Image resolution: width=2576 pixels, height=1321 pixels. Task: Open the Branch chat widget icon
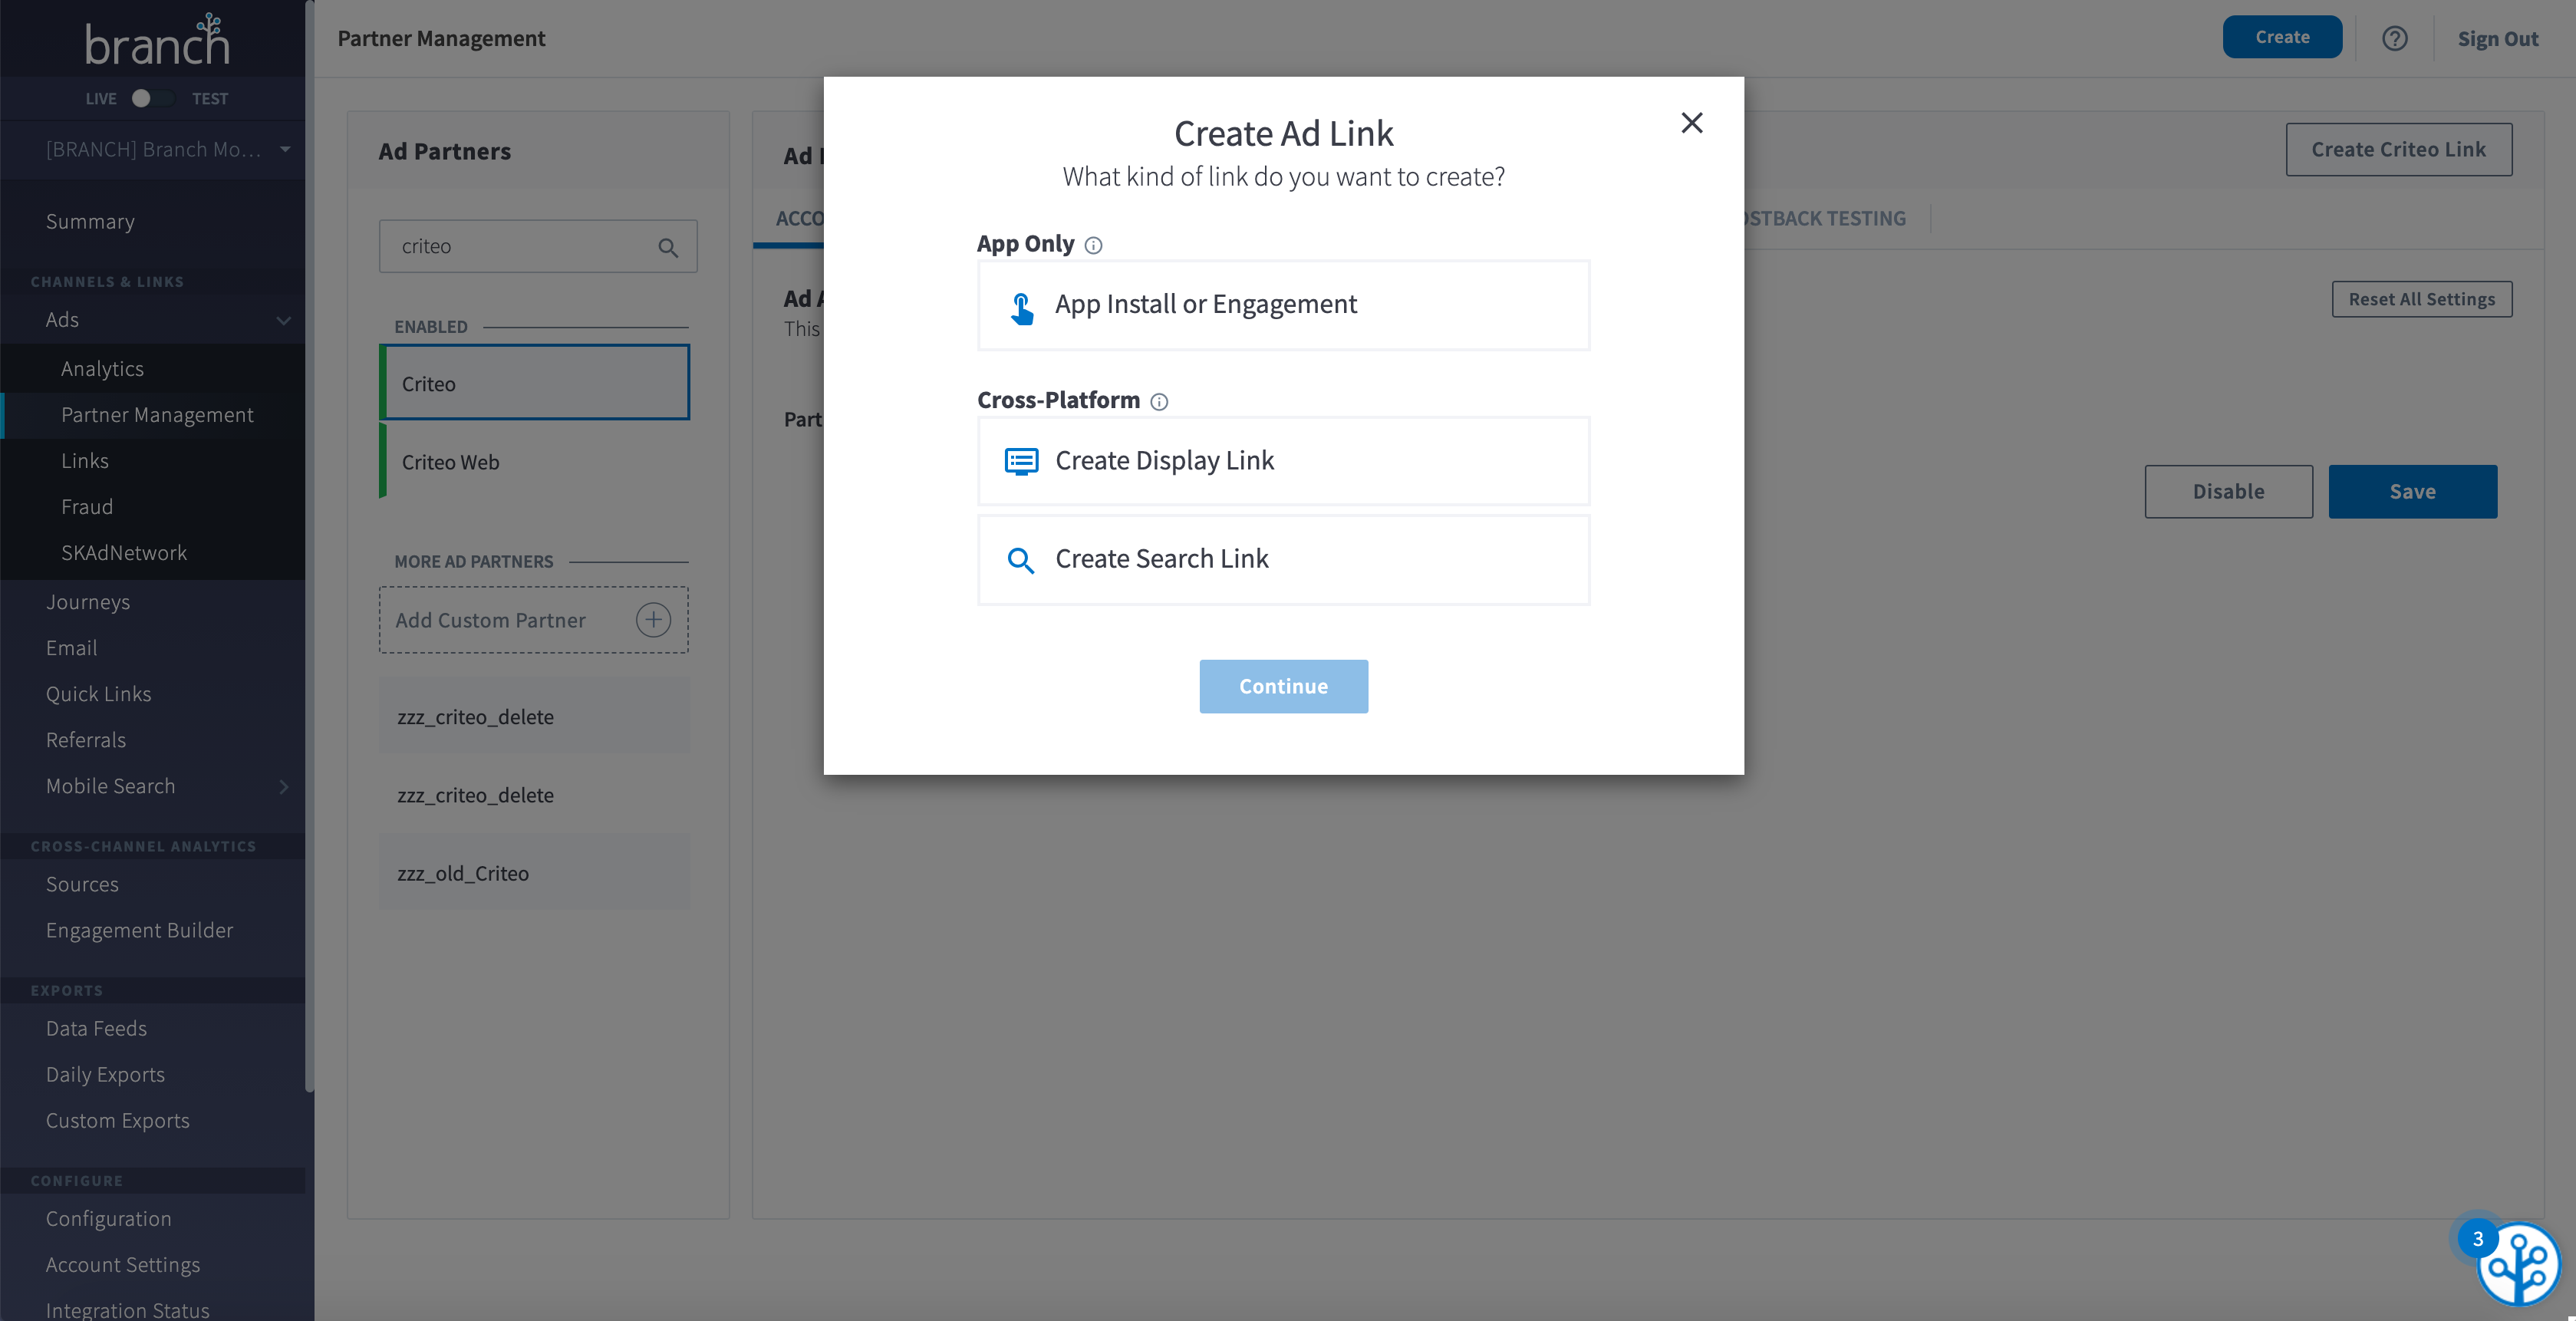pyautogui.click(x=2518, y=1264)
